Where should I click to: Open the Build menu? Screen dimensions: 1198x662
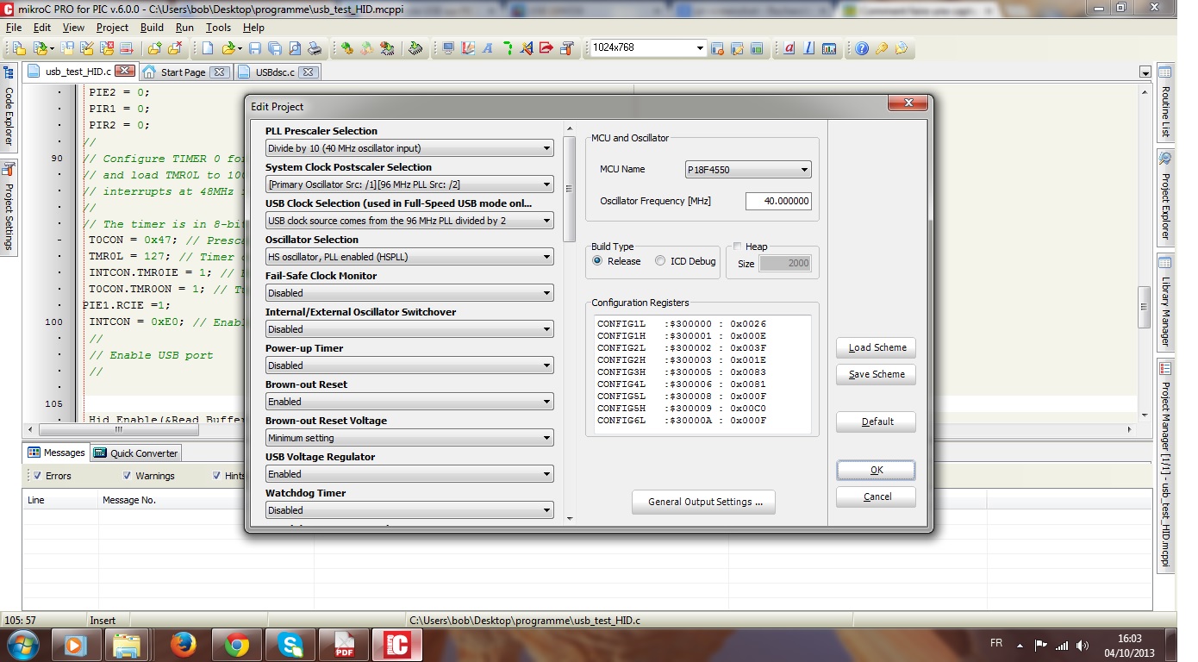click(x=152, y=28)
